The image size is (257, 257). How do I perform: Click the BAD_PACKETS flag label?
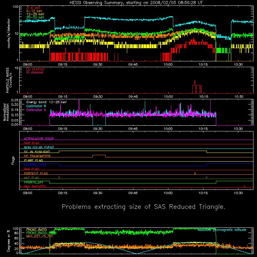[x=35, y=186]
